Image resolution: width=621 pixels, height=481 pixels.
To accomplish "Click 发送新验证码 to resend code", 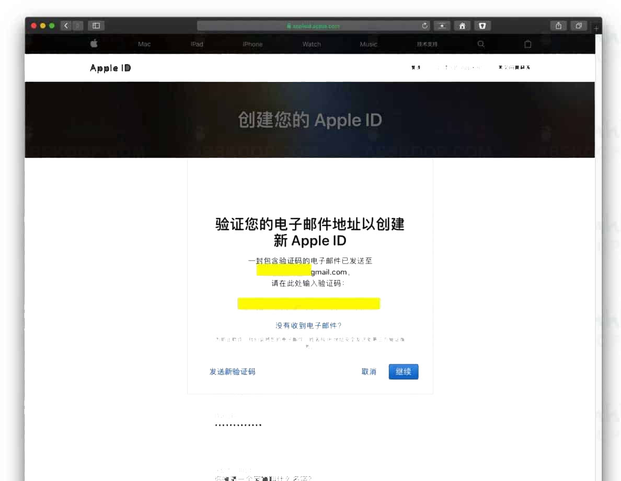I will point(233,371).
